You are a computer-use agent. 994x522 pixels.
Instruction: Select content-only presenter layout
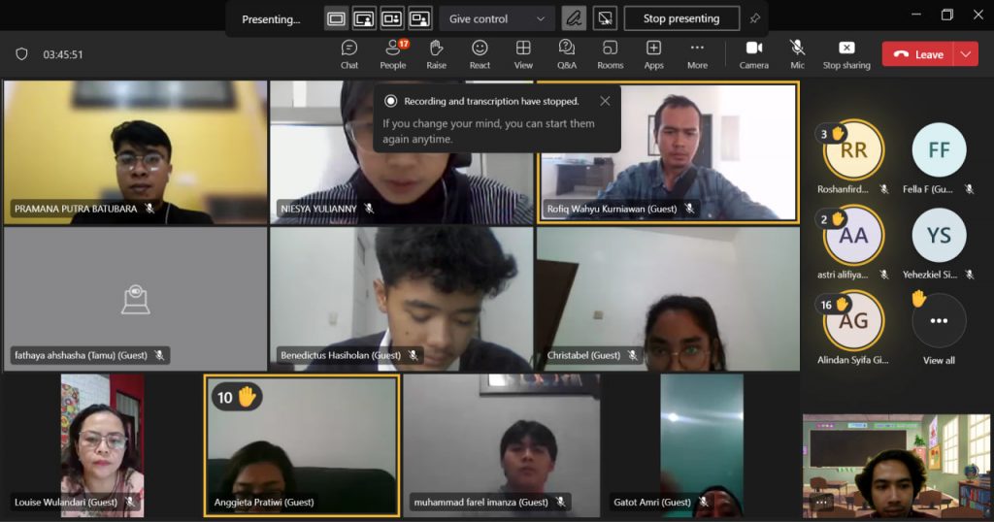click(x=336, y=19)
